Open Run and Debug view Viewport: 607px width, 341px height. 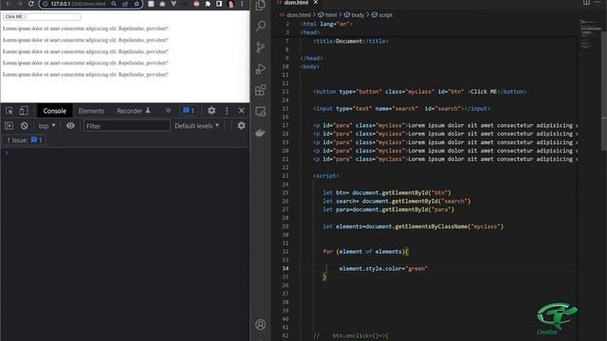tap(261, 69)
